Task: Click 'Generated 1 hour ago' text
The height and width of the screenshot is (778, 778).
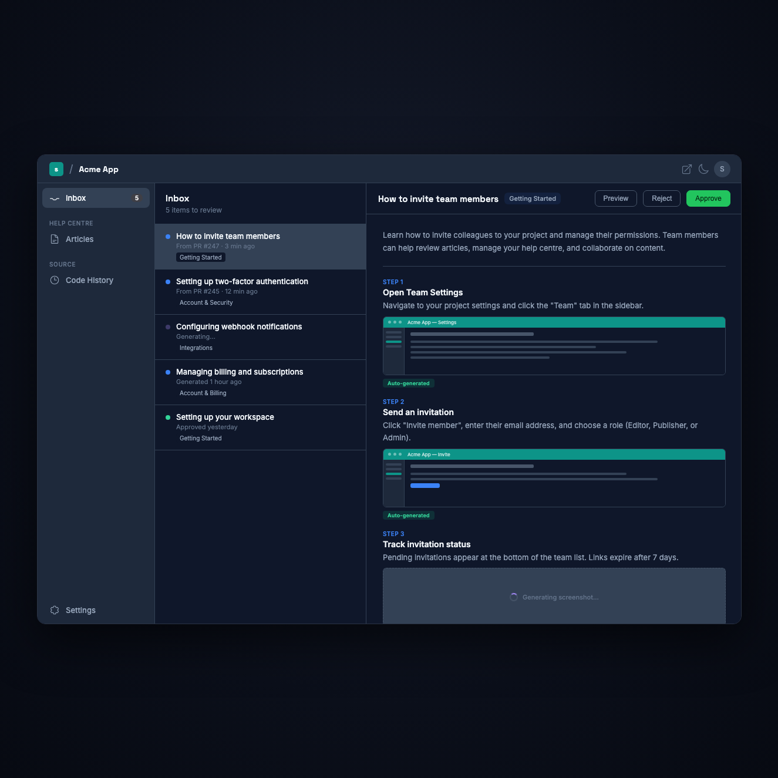Action: [x=209, y=382]
